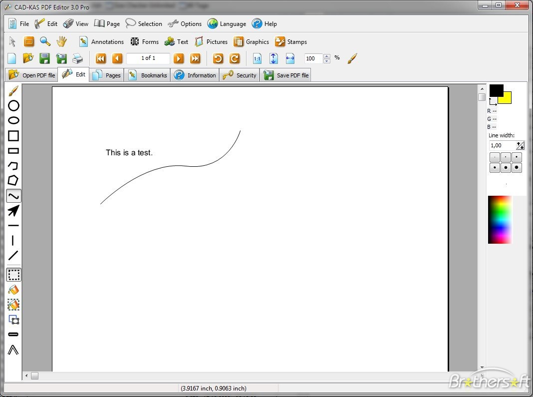Adjust line width spinner arrows
Viewport: 533px width, 397px height.
[x=521, y=145]
